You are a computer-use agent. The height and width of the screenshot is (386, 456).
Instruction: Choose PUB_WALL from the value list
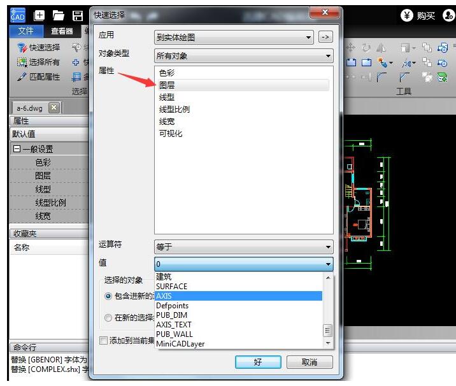[x=238, y=334]
